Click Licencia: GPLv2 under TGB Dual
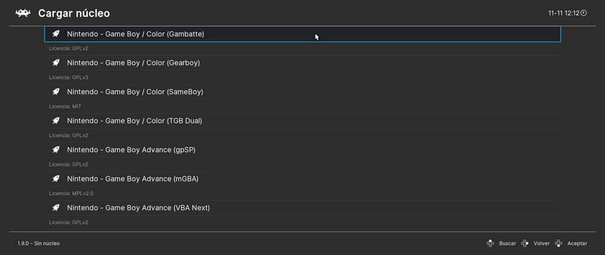 point(69,135)
